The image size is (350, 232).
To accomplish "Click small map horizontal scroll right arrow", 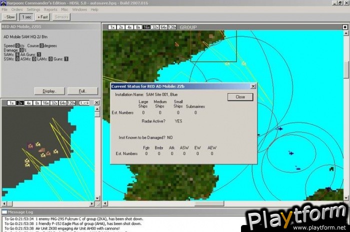I will click(91, 203).
